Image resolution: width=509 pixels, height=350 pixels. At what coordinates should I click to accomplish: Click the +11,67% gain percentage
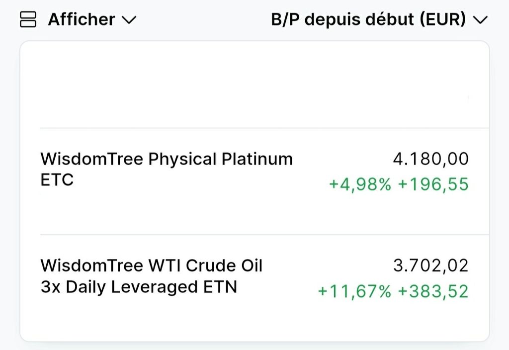click(354, 291)
